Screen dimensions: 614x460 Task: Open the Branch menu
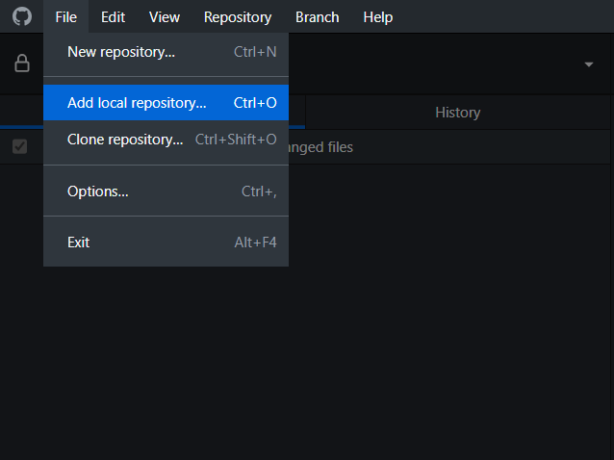pyautogui.click(x=317, y=16)
